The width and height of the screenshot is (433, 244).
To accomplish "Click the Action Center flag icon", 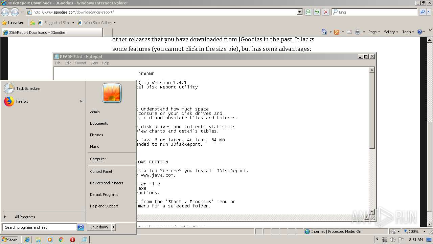I will (x=401, y=240).
